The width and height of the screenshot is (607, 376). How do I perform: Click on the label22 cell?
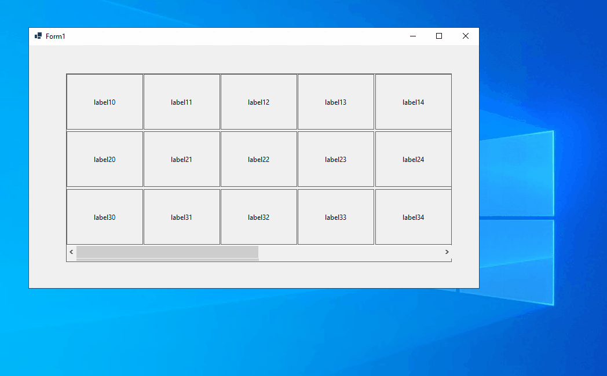[258, 159]
